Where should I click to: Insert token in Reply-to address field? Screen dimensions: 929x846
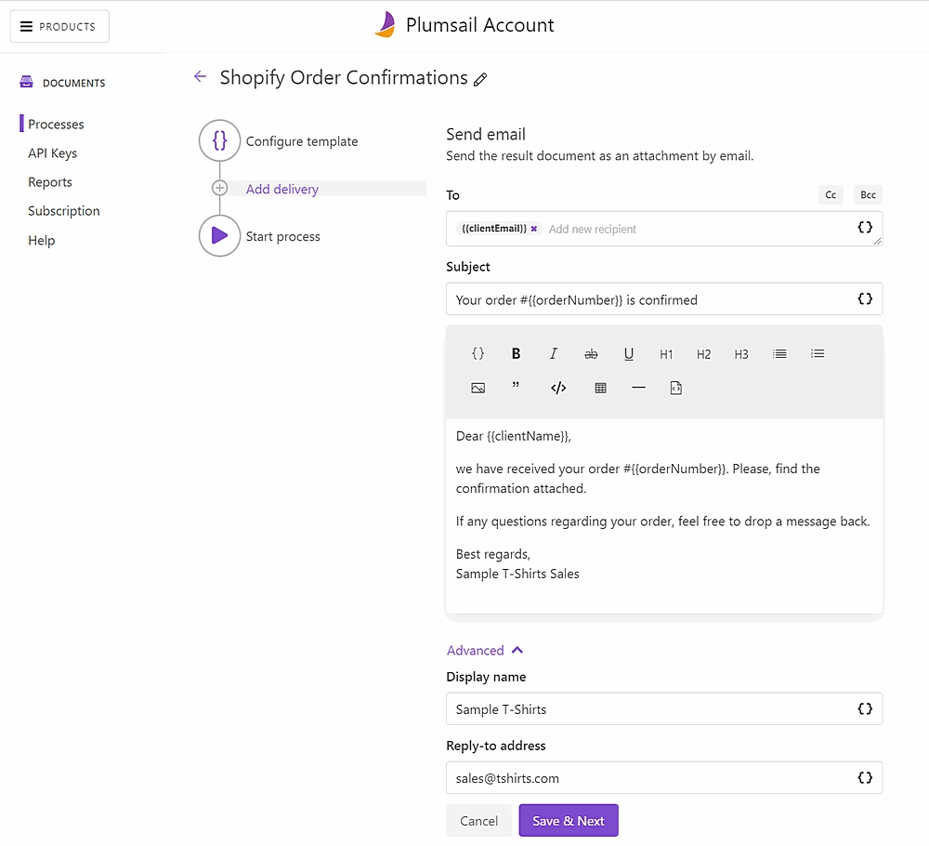pyautogui.click(x=864, y=777)
